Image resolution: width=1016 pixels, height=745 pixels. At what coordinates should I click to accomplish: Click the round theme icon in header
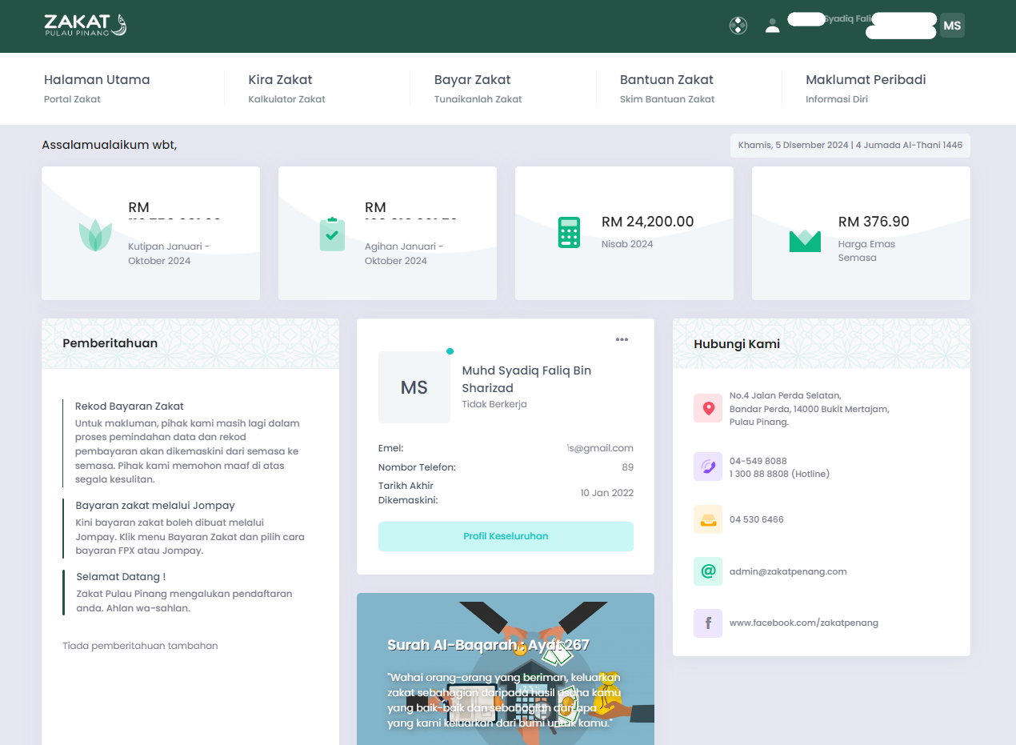point(738,26)
